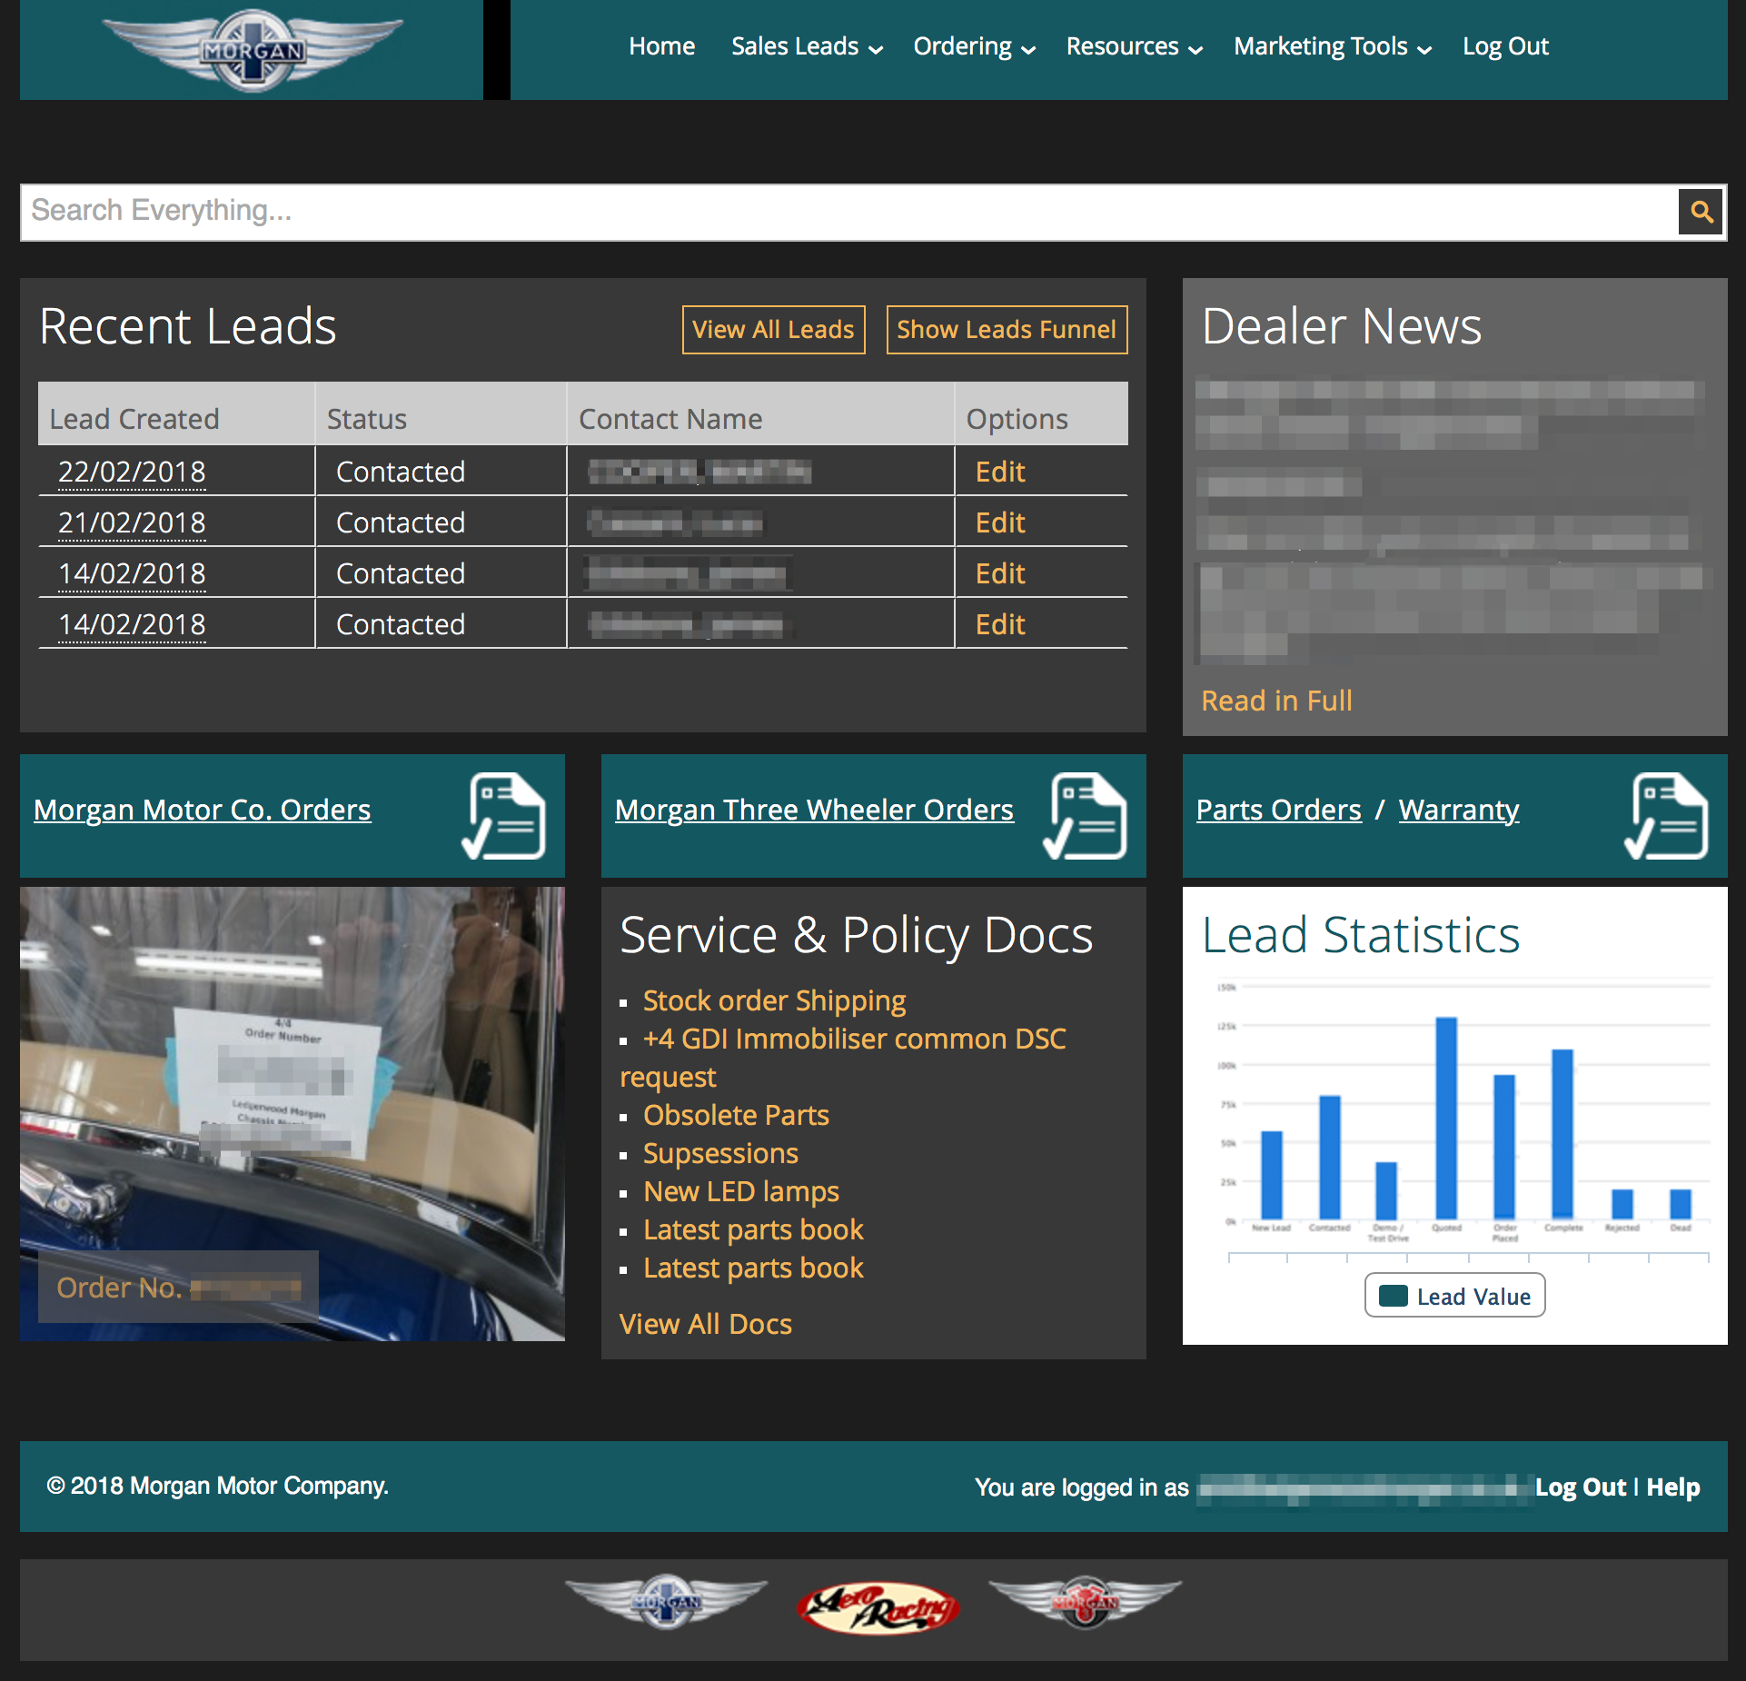Click the Parts Orders document icon
The width and height of the screenshot is (1746, 1681).
tap(1666, 816)
